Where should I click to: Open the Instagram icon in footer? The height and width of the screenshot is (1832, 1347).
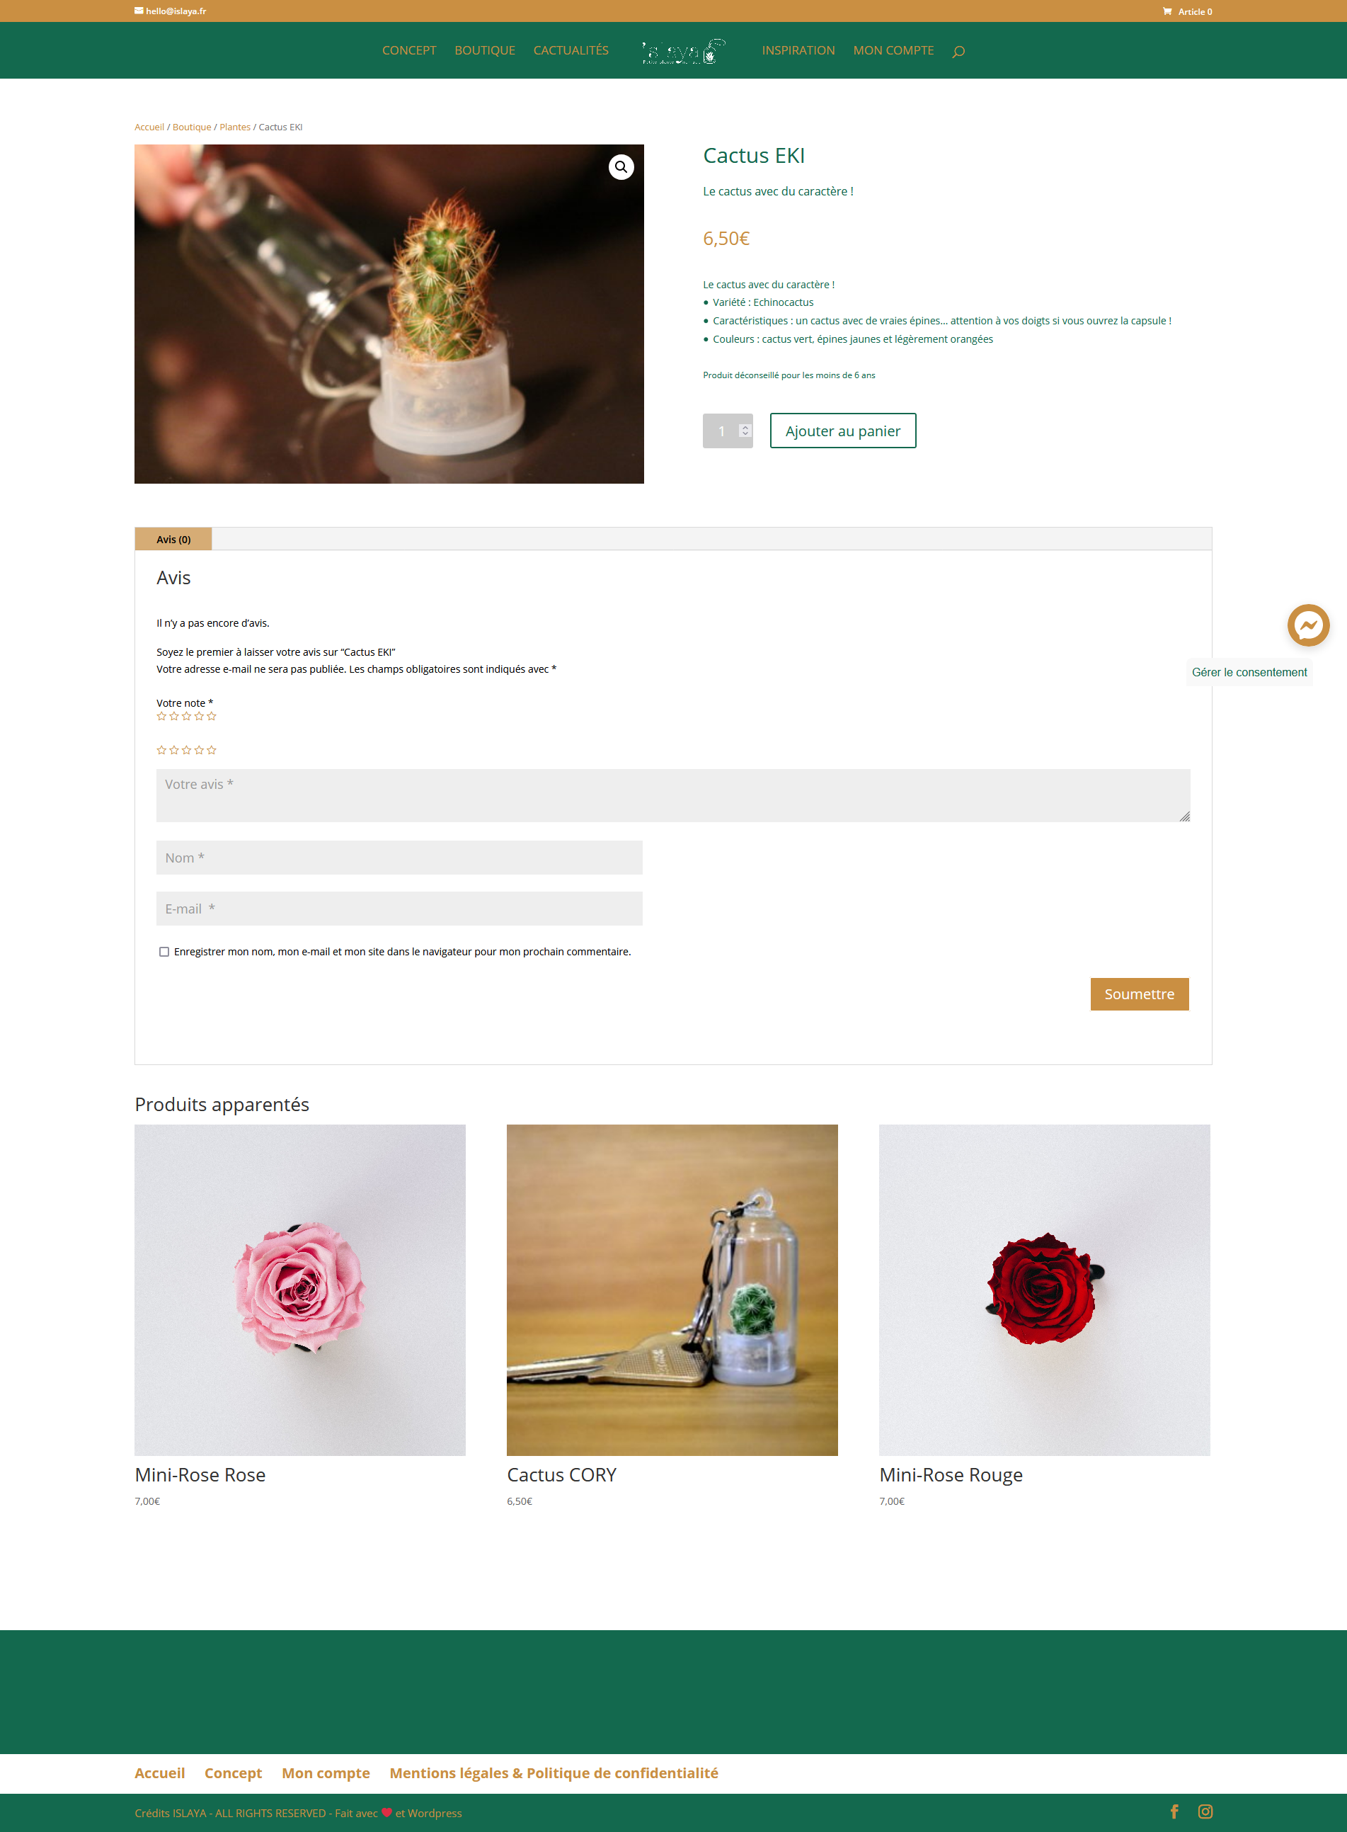tap(1205, 1811)
